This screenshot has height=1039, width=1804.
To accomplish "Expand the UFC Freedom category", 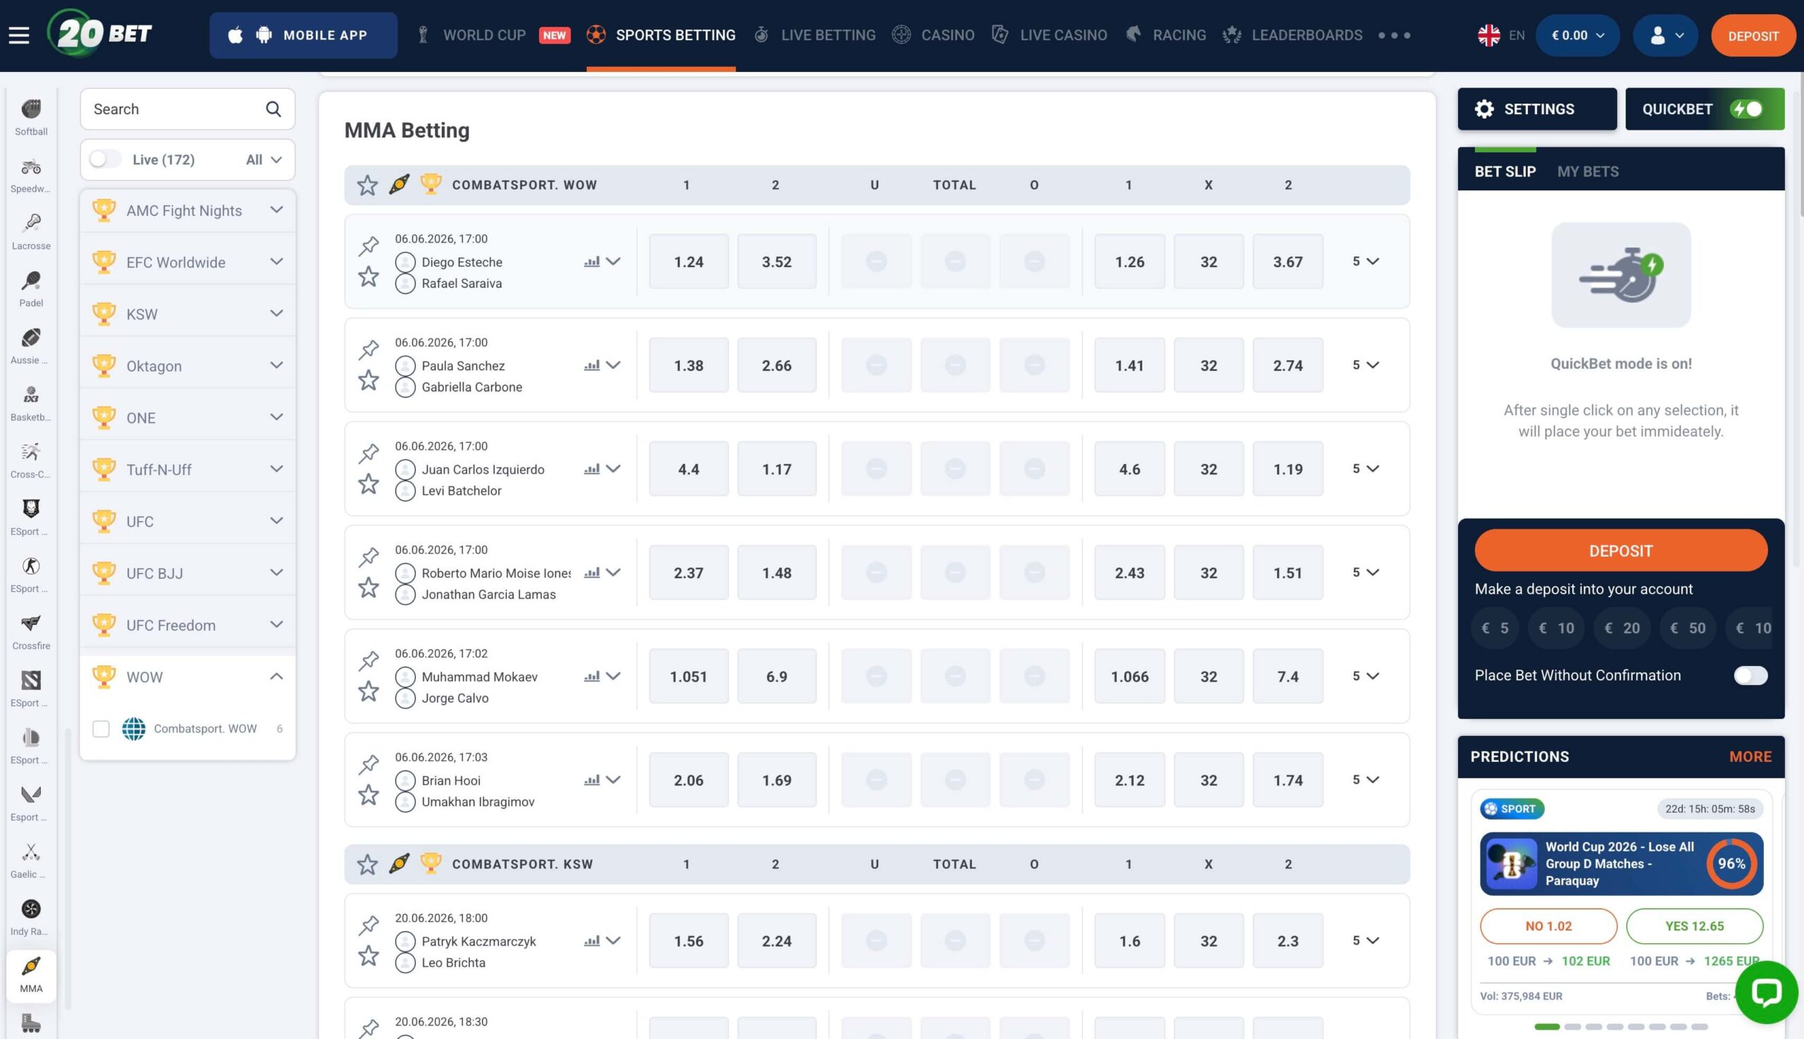I will [x=187, y=625].
